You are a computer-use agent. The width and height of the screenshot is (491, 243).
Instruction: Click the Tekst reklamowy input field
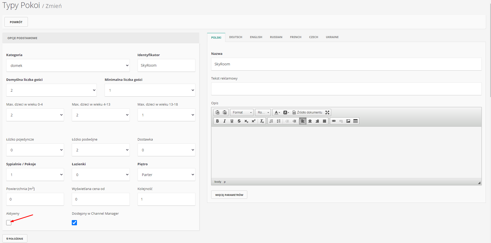(346, 89)
